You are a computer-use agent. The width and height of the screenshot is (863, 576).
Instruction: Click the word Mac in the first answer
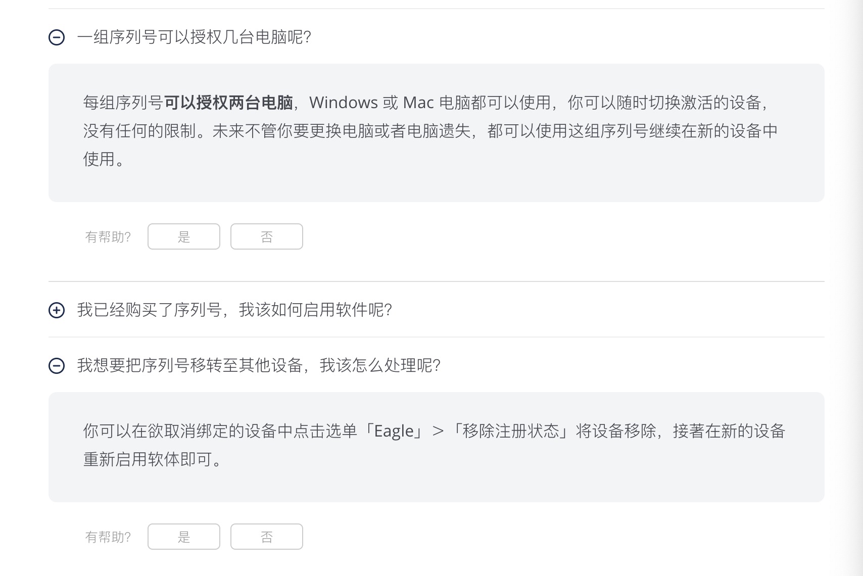click(418, 103)
